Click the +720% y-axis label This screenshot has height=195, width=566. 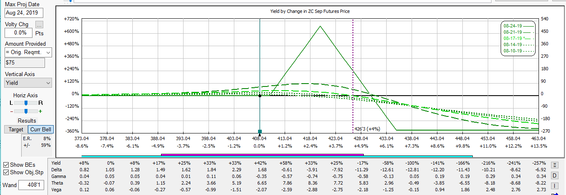click(72, 19)
